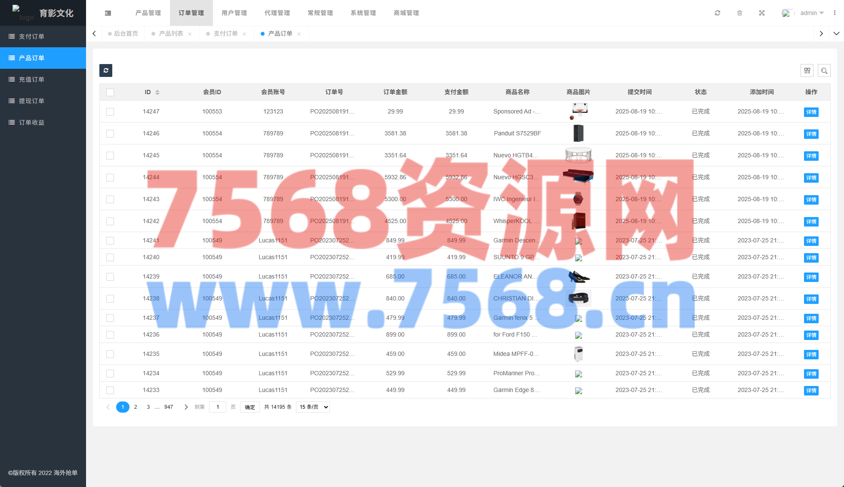The image size is (844, 487).
Task: Open the column filter grid icon
Action: (807, 70)
